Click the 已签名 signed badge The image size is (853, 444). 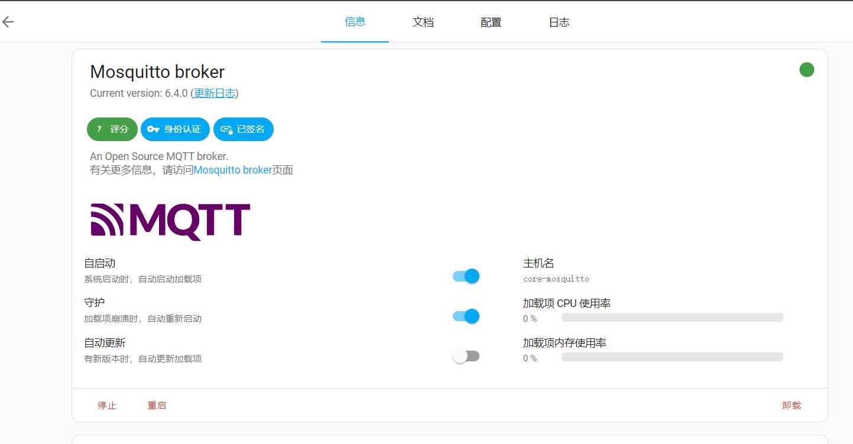pyautogui.click(x=244, y=129)
